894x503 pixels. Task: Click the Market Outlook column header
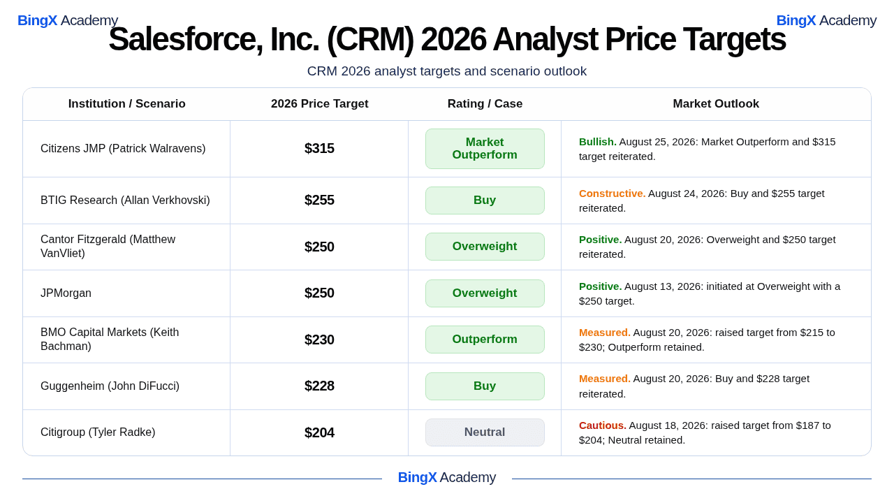coord(716,104)
